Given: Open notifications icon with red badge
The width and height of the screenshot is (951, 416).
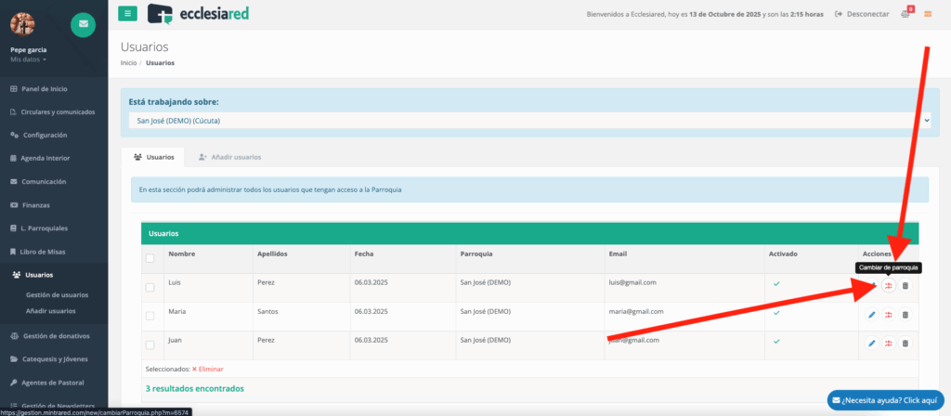Looking at the screenshot, I should [x=905, y=14].
